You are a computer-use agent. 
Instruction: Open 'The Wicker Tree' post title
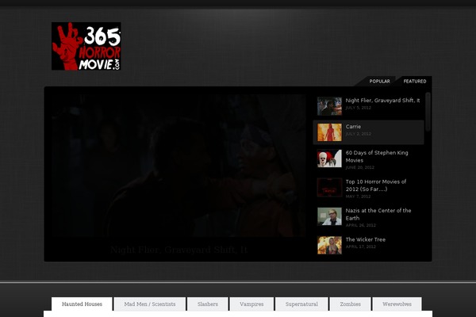click(x=366, y=239)
